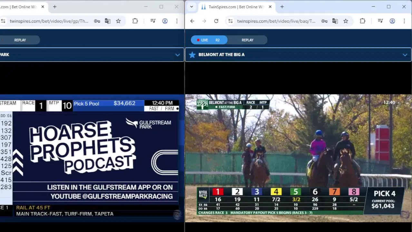This screenshot has width=412, height=232.
Task: Click the left window's address URL
Action: tap(49, 21)
